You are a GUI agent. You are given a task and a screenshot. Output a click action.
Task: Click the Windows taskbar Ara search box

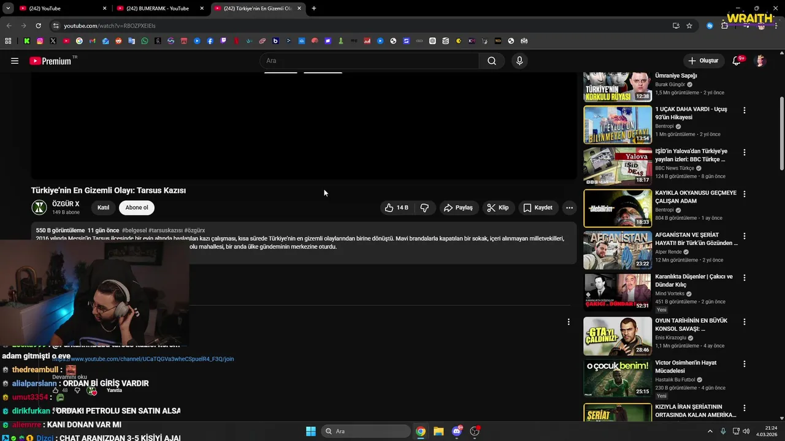[365, 431]
